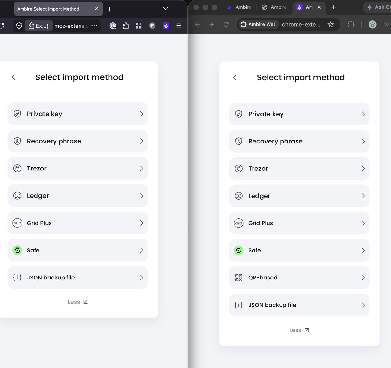Click the green Safe logo in Chrome window

(x=239, y=251)
